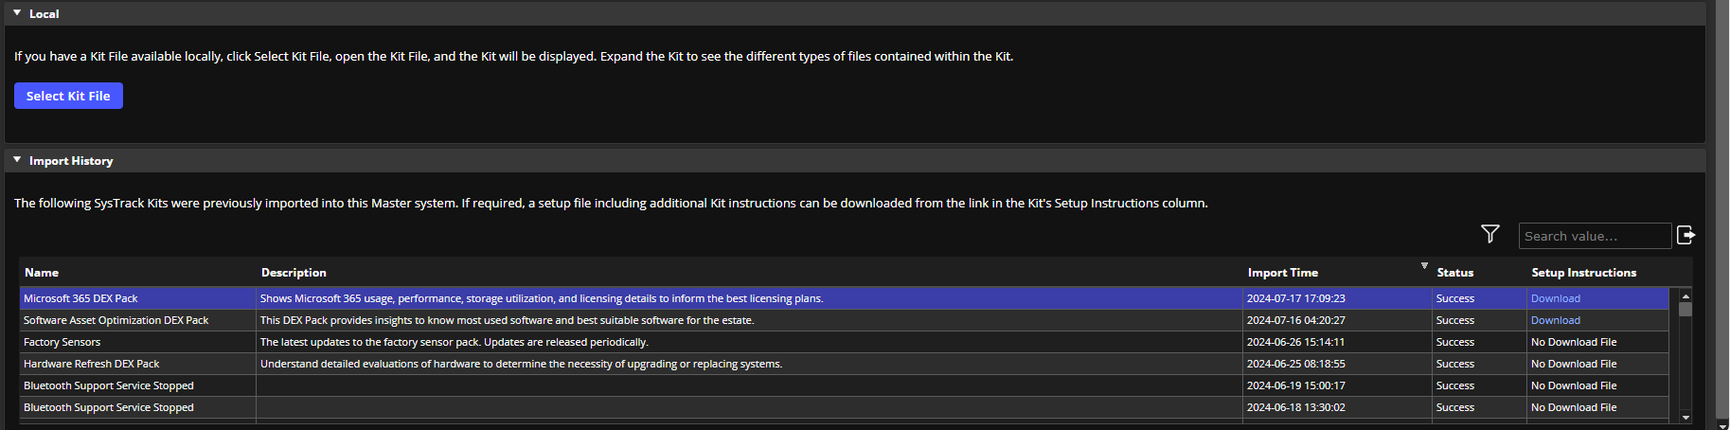The image size is (1730, 430).
Task: Download setup instructions for Microsoft 365 DEX Pack
Action: point(1555,298)
